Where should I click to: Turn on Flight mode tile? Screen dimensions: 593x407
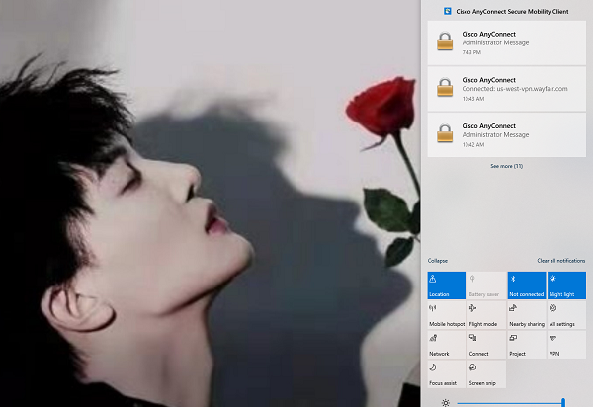tap(486, 315)
